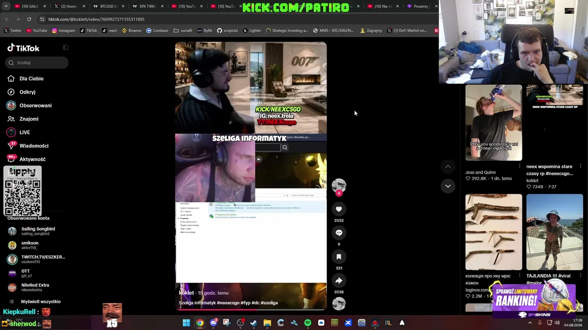Open Aktywność notifications
This screenshot has width=588, height=330.
coord(26,159)
